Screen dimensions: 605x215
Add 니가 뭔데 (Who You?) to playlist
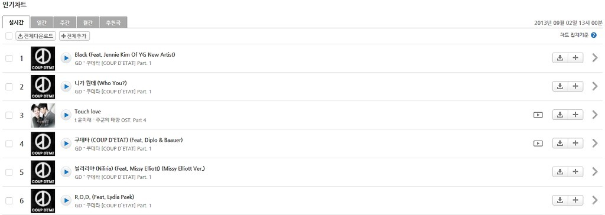575,86
